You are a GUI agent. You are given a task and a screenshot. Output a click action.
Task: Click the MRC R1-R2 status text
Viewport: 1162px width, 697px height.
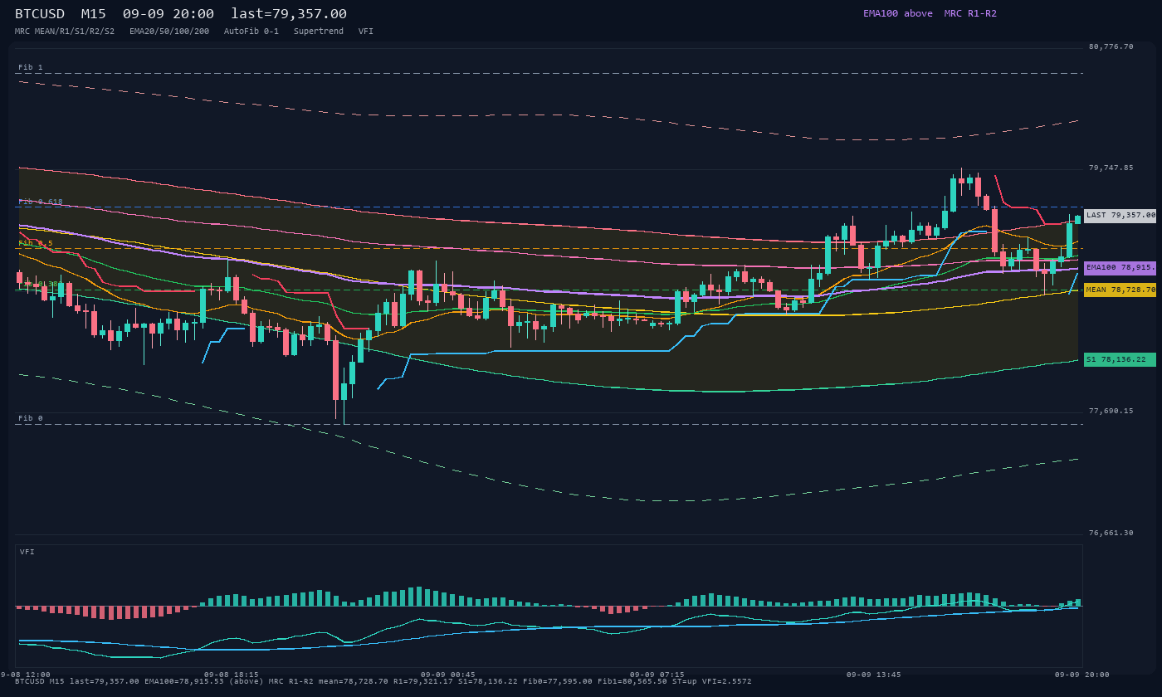click(x=970, y=13)
